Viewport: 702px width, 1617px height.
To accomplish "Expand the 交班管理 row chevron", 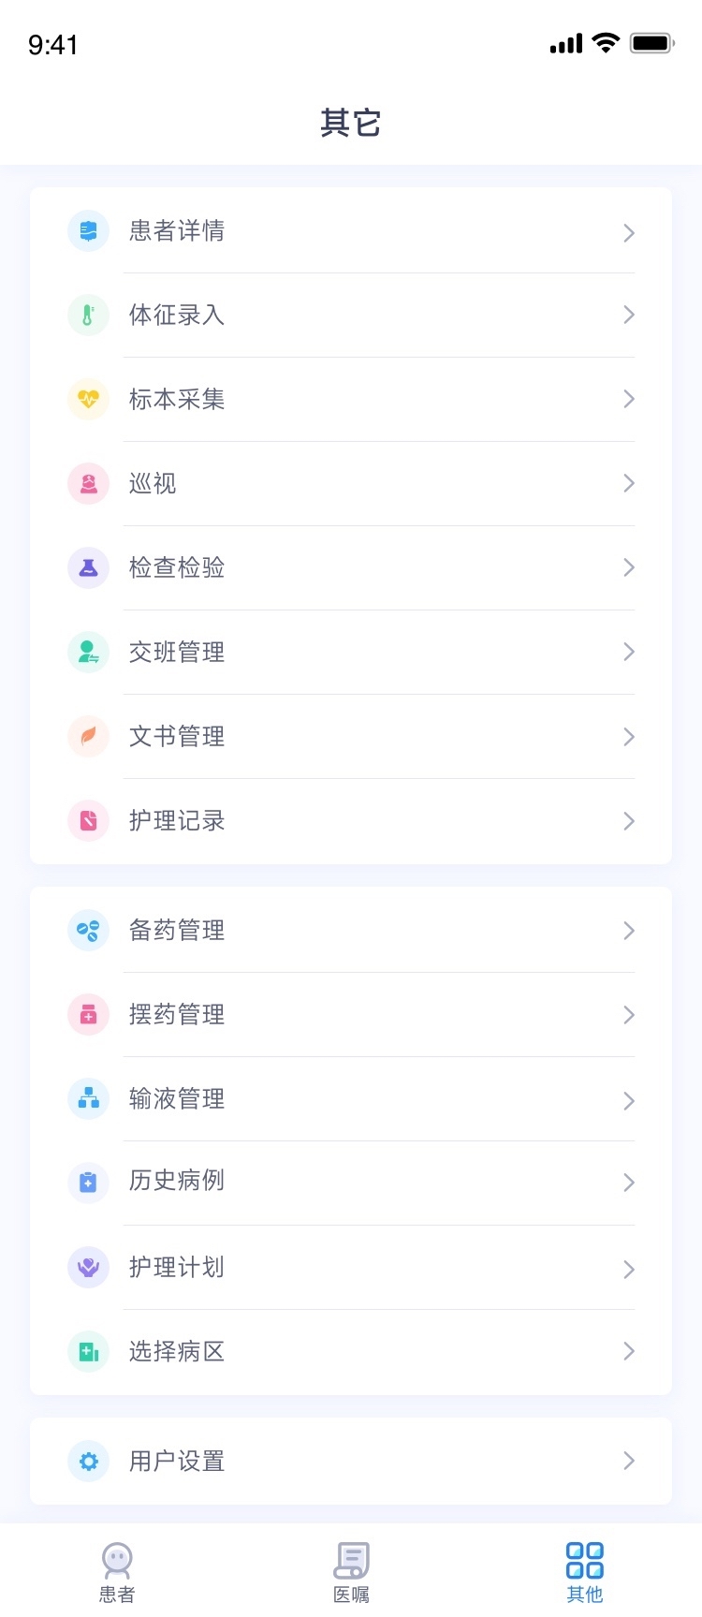I will coord(629,652).
